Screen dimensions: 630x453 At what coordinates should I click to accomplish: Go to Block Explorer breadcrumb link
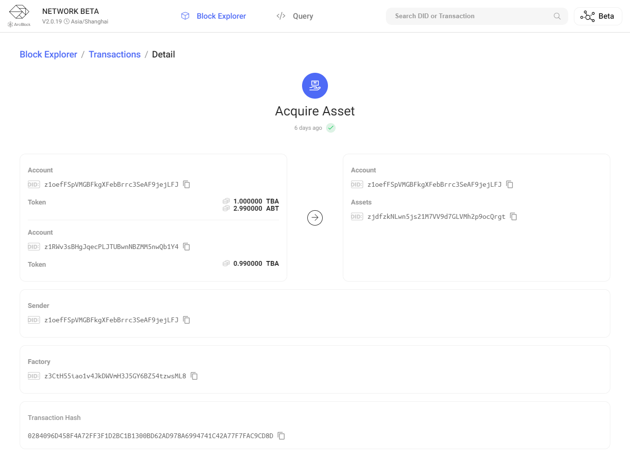pos(48,55)
